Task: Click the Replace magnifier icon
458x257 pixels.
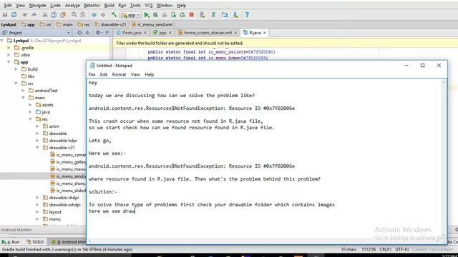Action: pos(83,15)
